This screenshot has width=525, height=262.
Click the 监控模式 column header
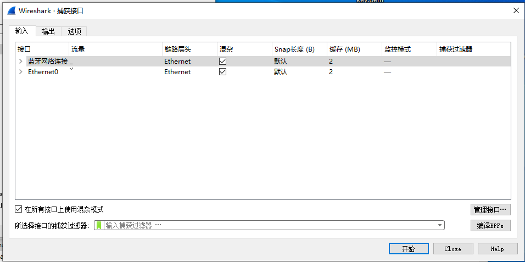click(x=409, y=49)
